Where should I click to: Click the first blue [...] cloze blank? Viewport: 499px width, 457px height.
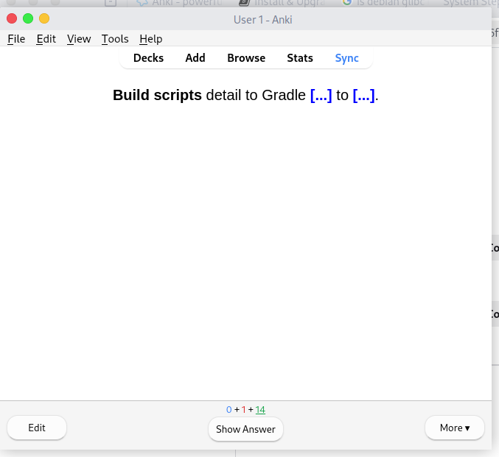pyautogui.click(x=321, y=96)
